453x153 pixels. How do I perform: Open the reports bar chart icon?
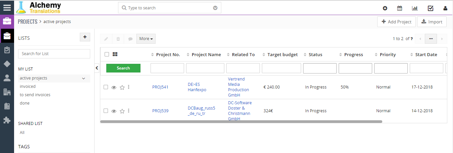coord(415,8)
